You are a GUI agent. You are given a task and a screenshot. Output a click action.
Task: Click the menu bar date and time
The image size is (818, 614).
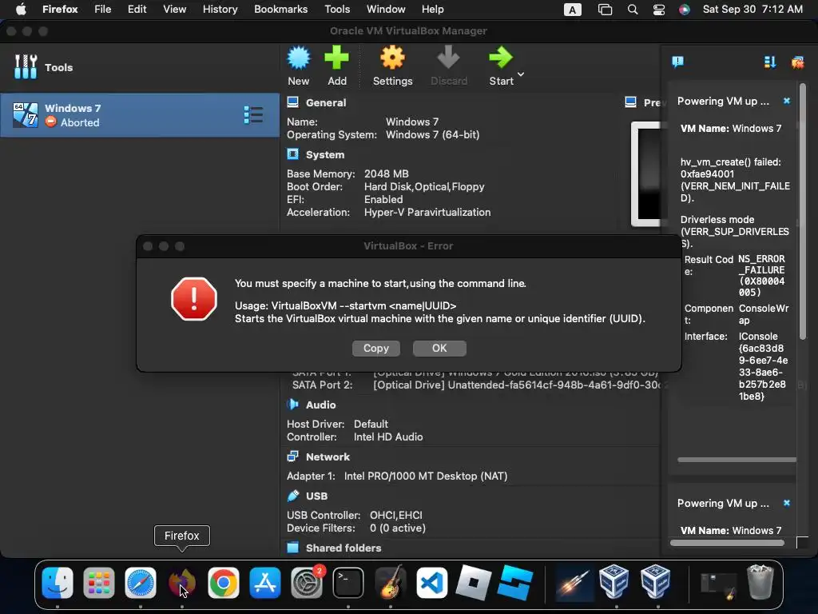point(752,10)
